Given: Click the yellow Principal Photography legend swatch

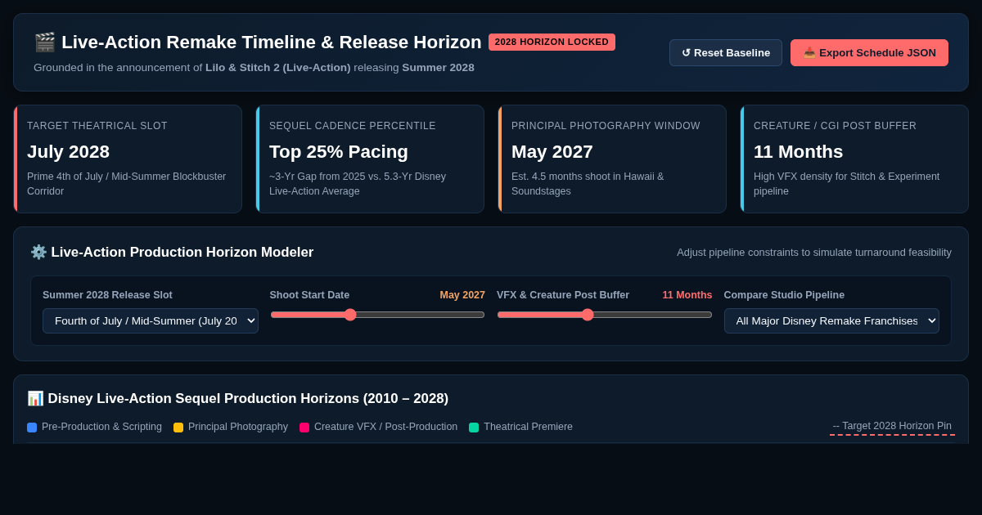Looking at the screenshot, I should [178, 428].
